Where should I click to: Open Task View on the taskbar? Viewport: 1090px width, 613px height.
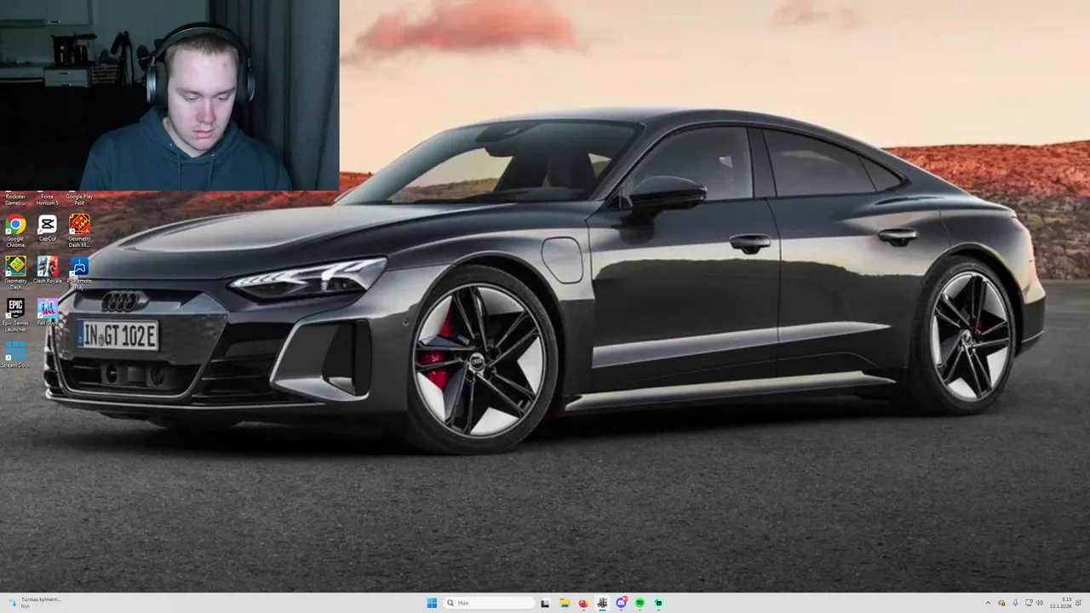545,603
